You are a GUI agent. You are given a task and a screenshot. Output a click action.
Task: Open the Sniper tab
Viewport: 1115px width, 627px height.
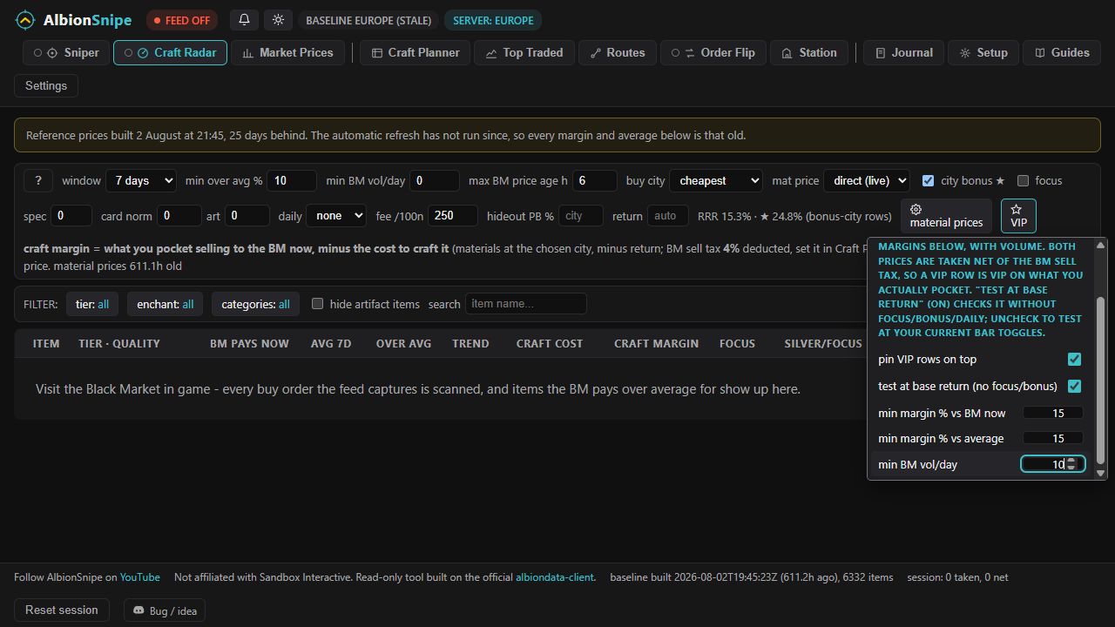point(66,52)
